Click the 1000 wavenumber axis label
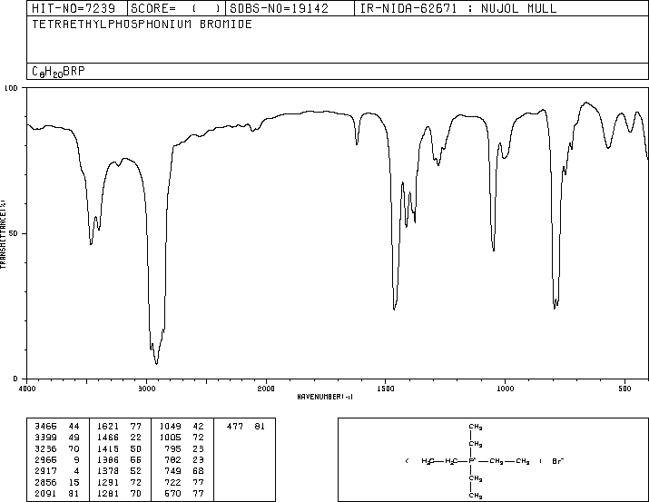 point(505,389)
